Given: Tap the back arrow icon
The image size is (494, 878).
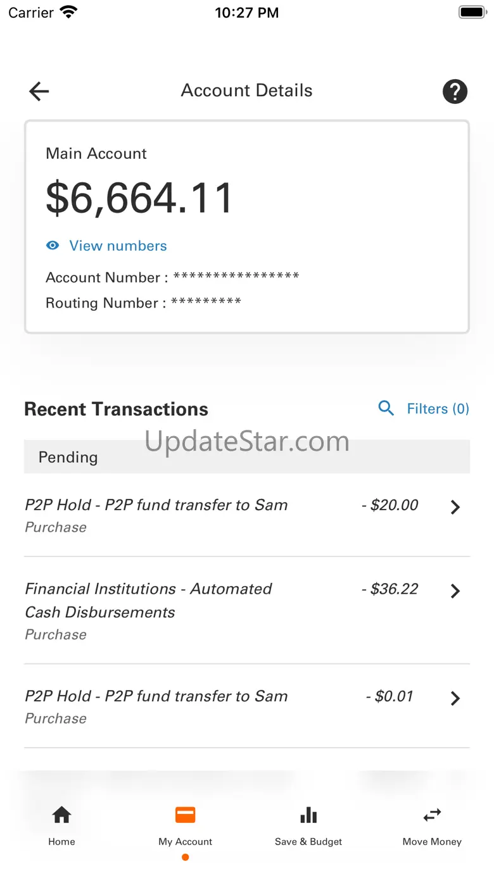Looking at the screenshot, I should point(39,91).
